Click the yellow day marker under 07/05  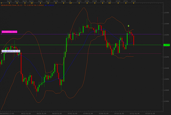[x=95, y=3]
